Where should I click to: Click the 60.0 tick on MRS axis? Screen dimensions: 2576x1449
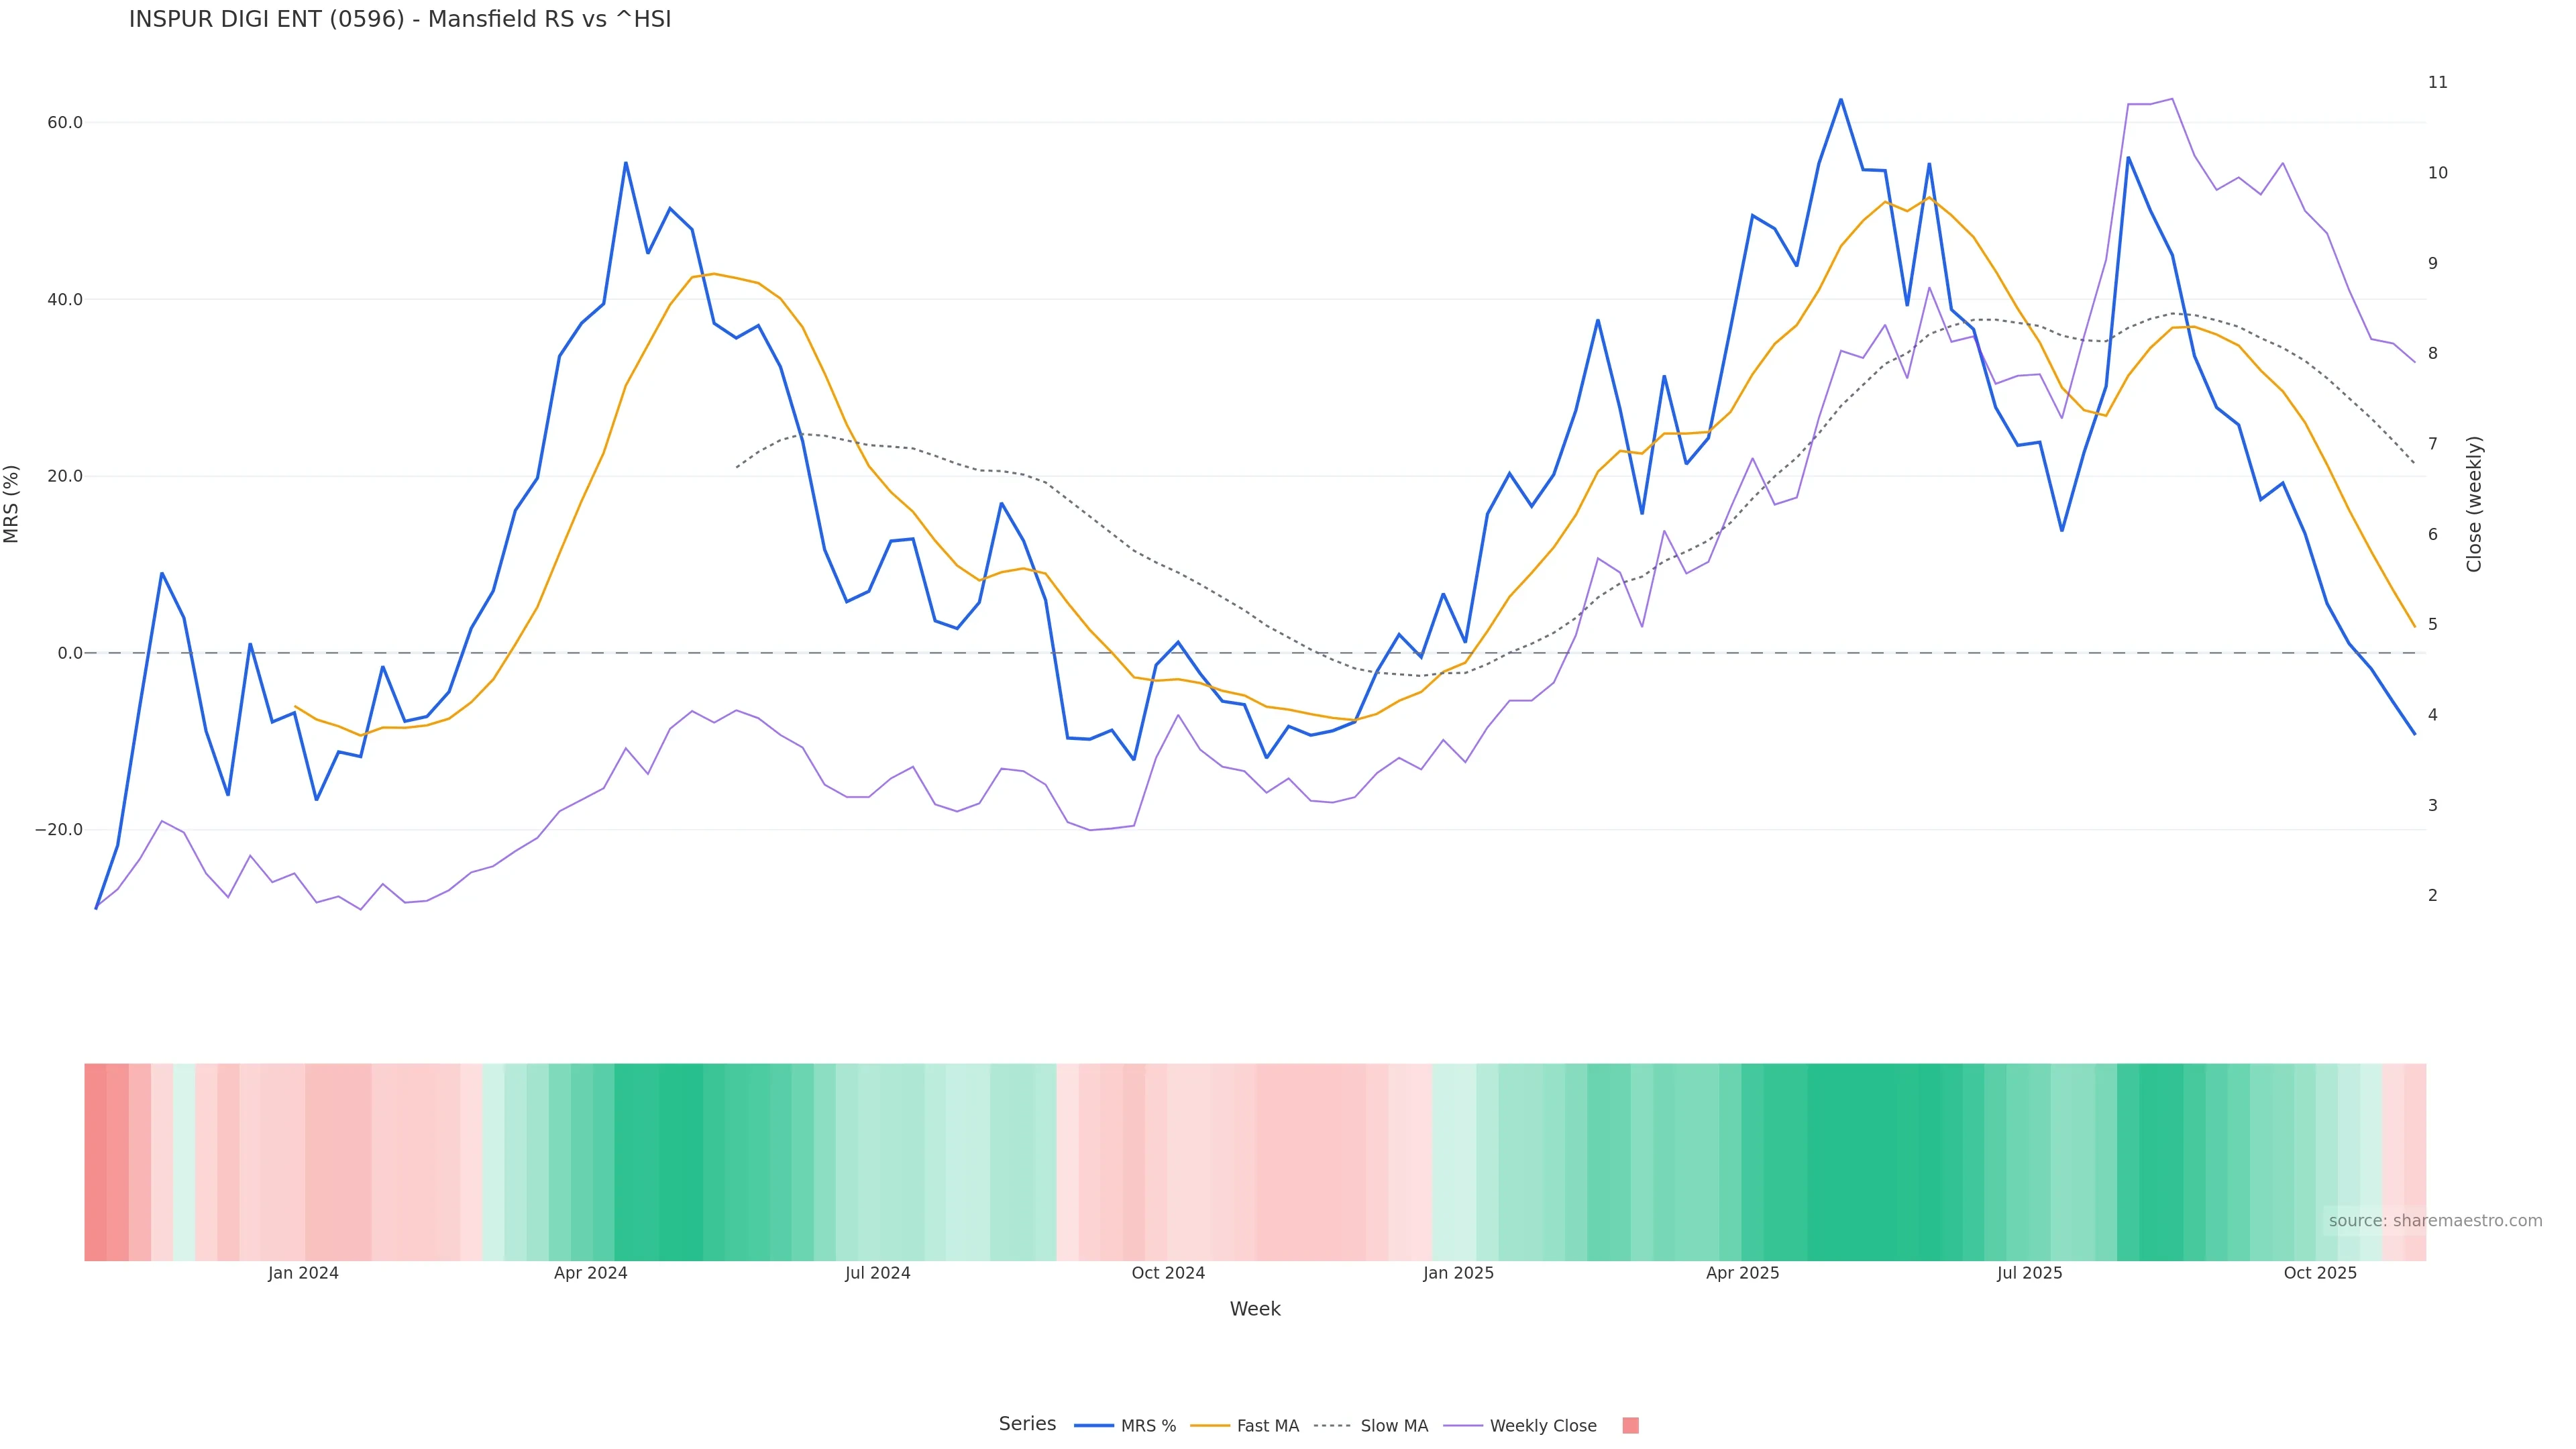65,123
